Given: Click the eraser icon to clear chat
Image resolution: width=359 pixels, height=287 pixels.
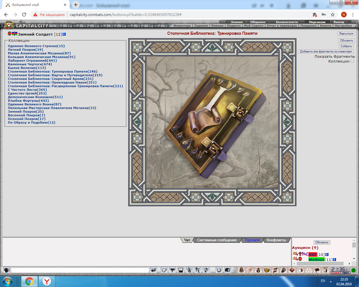Looking at the screenshot, I should [164, 270].
